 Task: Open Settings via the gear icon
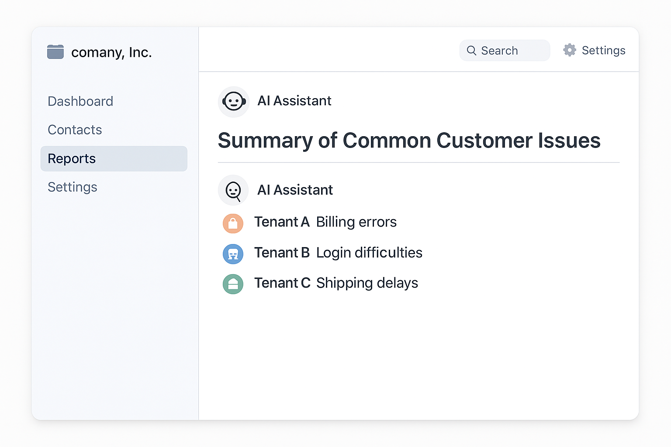click(x=569, y=50)
